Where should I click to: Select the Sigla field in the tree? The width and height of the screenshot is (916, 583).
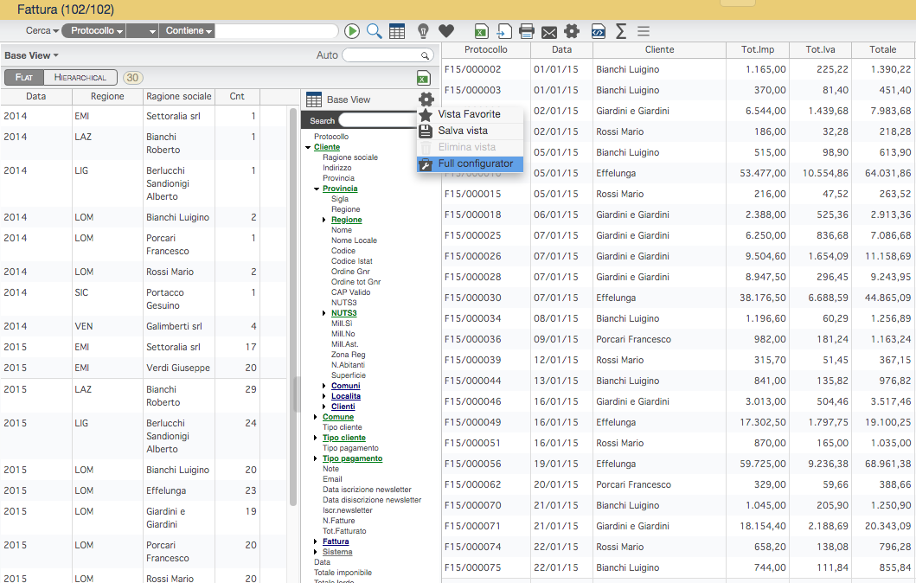click(340, 199)
